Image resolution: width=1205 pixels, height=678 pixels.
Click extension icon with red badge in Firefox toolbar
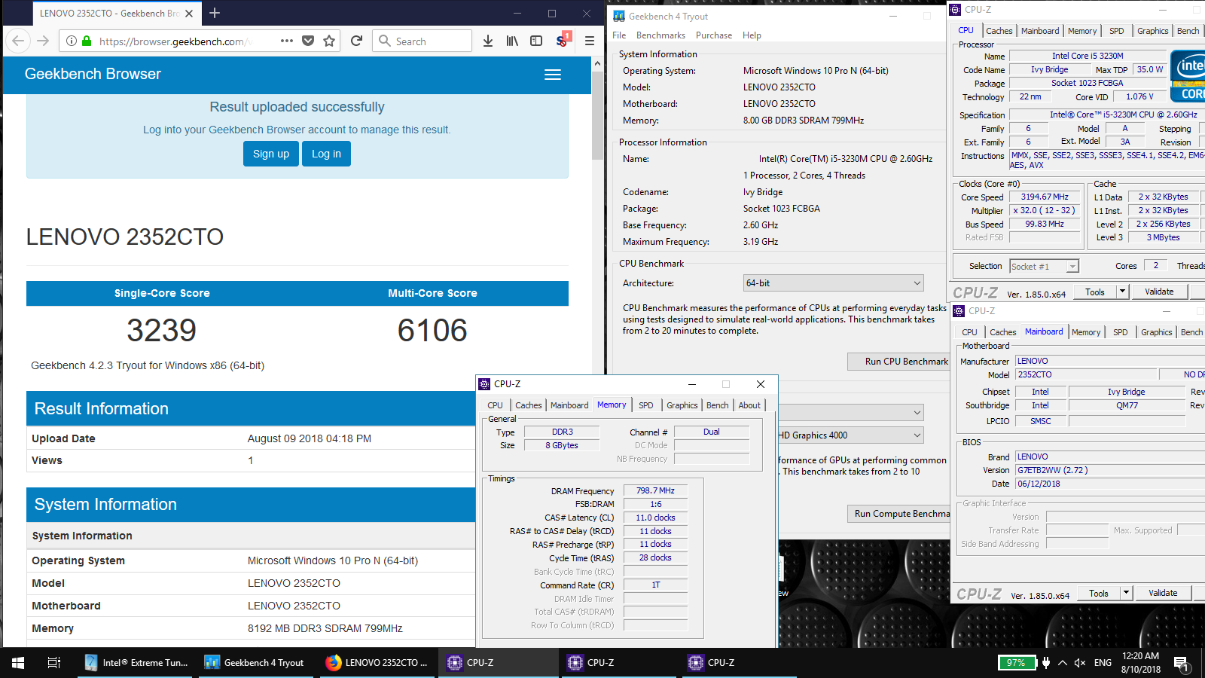click(x=562, y=41)
